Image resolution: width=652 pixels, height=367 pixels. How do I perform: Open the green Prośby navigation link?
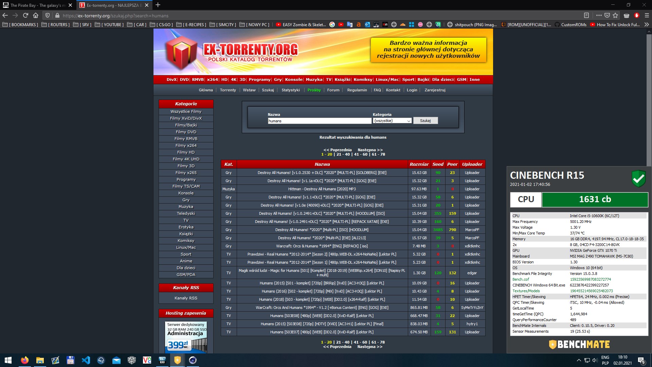(x=314, y=90)
